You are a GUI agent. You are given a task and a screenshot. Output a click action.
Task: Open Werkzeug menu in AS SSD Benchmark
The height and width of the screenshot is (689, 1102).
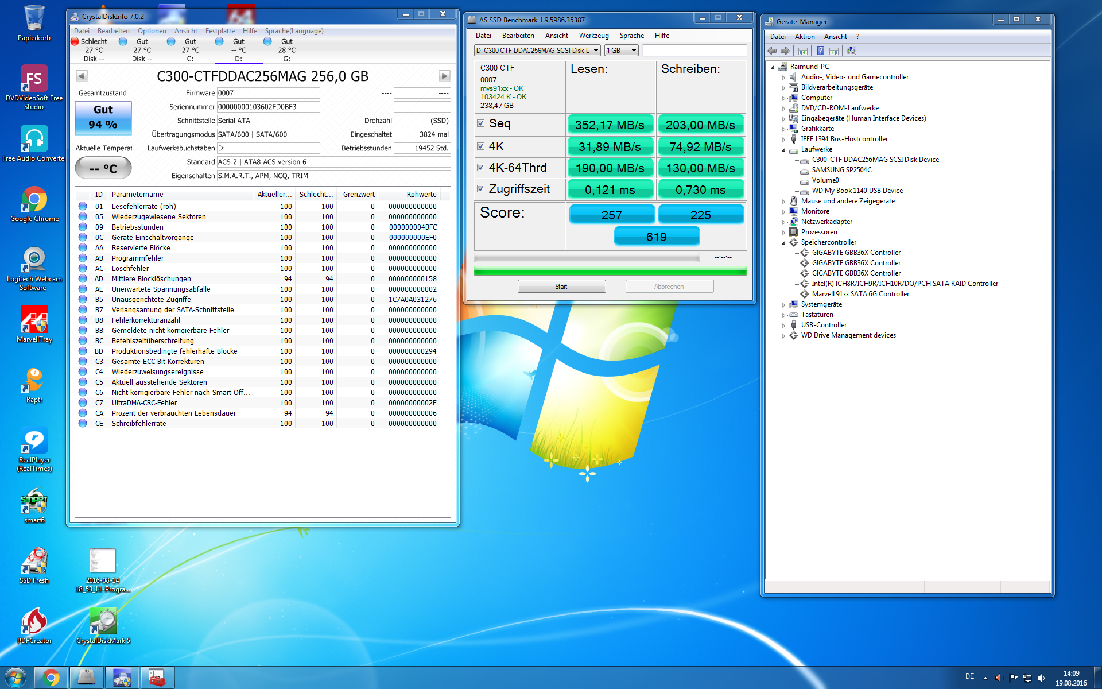click(593, 36)
